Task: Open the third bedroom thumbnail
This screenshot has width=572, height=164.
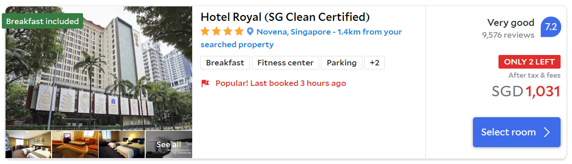Action: (x=121, y=144)
